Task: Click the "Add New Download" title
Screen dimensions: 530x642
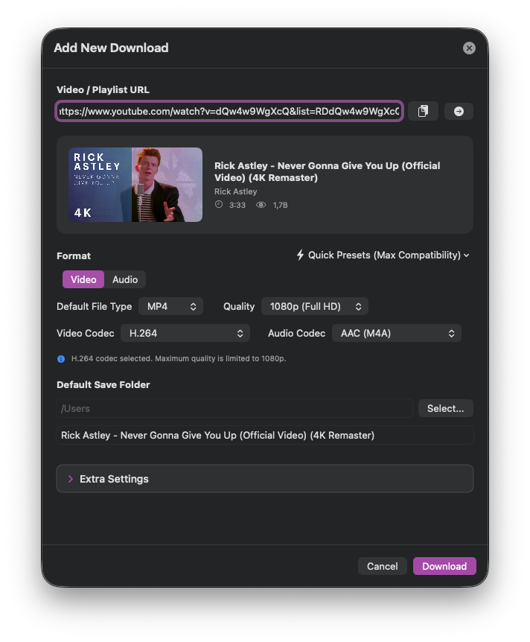Action: pos(111,48)
